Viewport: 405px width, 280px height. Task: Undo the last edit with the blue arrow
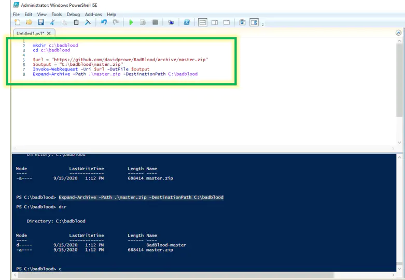click(104, 22)
